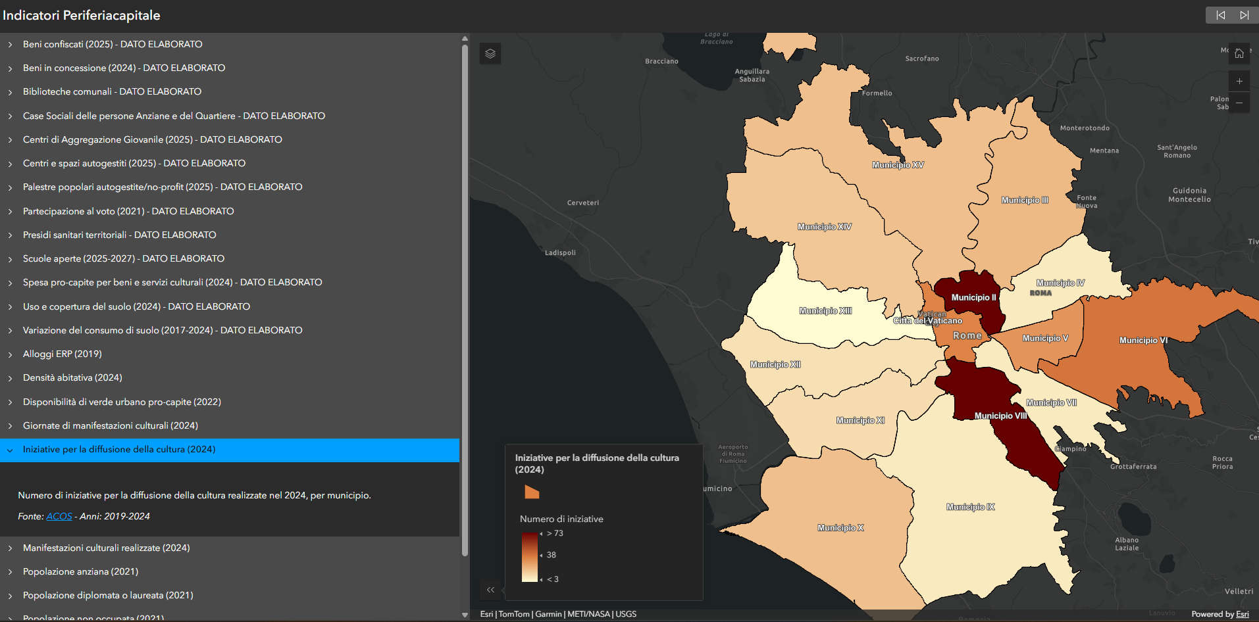This screenshot has height=622, width=1259.
Task: Follow the ACOS source link
Action: [59, 516]
